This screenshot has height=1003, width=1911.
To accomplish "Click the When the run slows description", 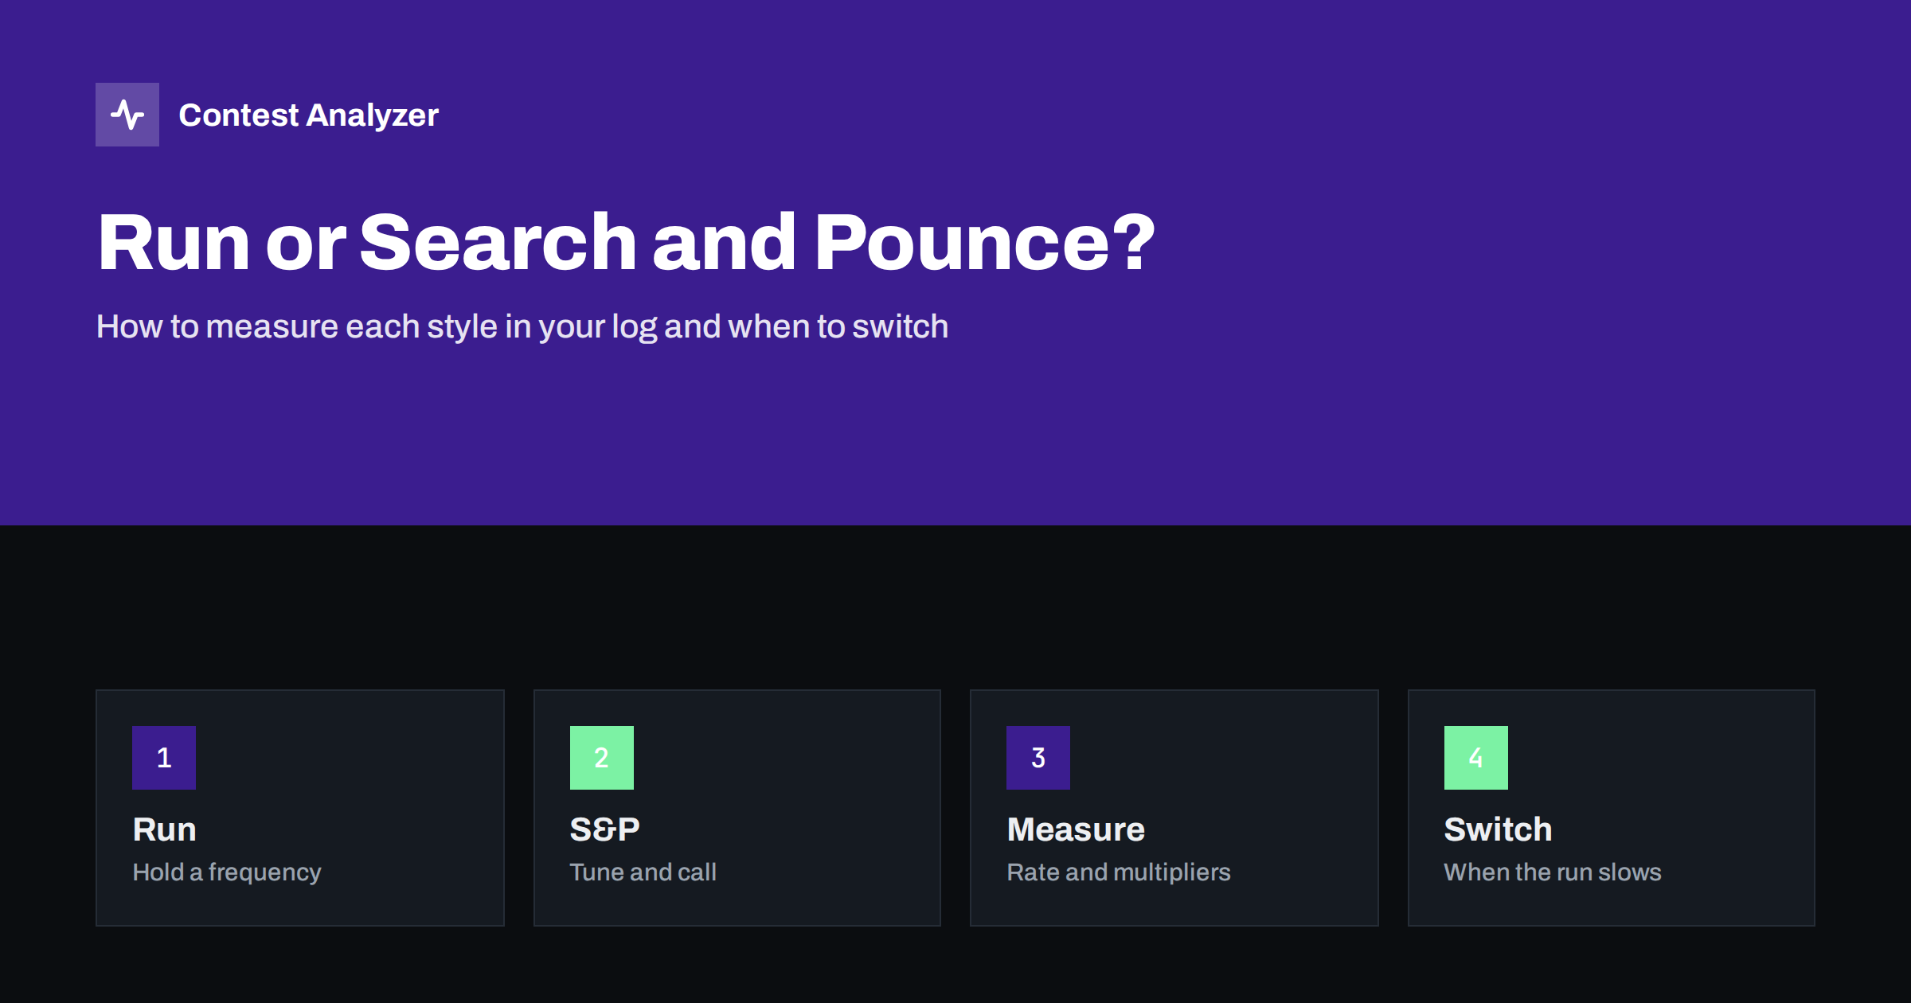I will pos(1553,872).
